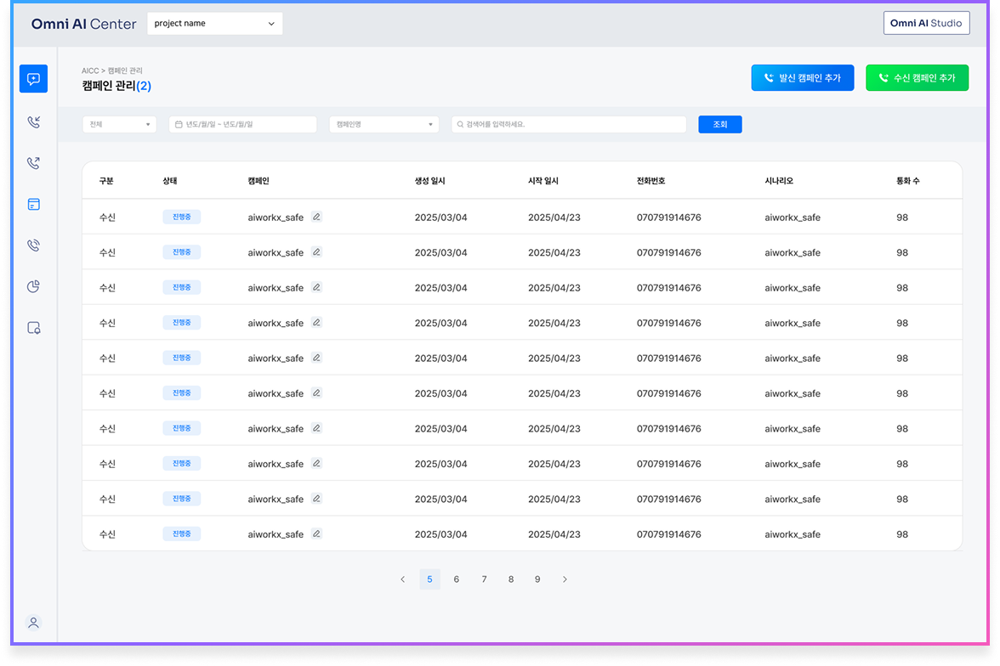Click the 년도/월/일 date range field

click(243, 124)
